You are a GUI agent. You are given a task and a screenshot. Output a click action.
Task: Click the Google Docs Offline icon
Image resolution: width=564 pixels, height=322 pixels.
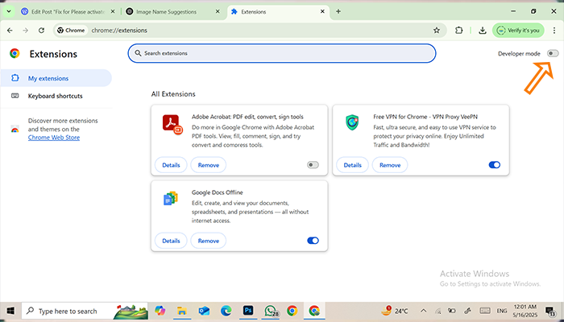tap(171, 198)
